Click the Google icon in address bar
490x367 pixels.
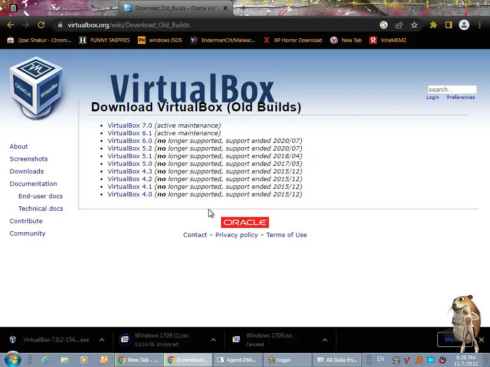tap(384, 25)
